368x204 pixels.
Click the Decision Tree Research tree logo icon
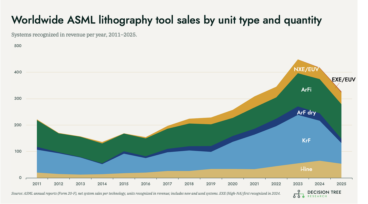pyautogui.click(x=299, y=194)
